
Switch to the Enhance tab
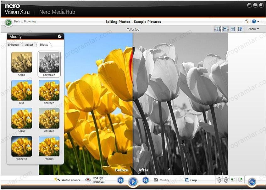[14, 45]
